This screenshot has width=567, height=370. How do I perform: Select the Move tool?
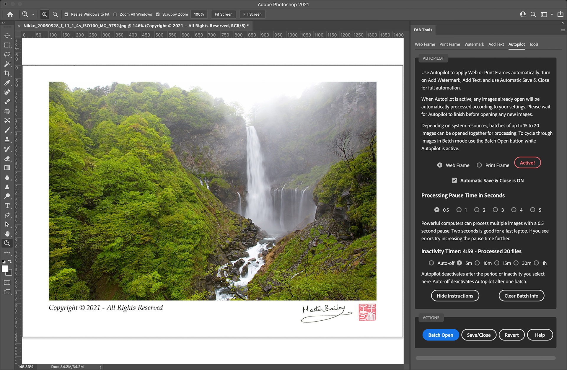[x=7, y=36]
